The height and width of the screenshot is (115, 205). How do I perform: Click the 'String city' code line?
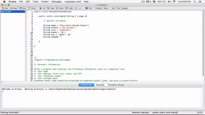[57, 30]
